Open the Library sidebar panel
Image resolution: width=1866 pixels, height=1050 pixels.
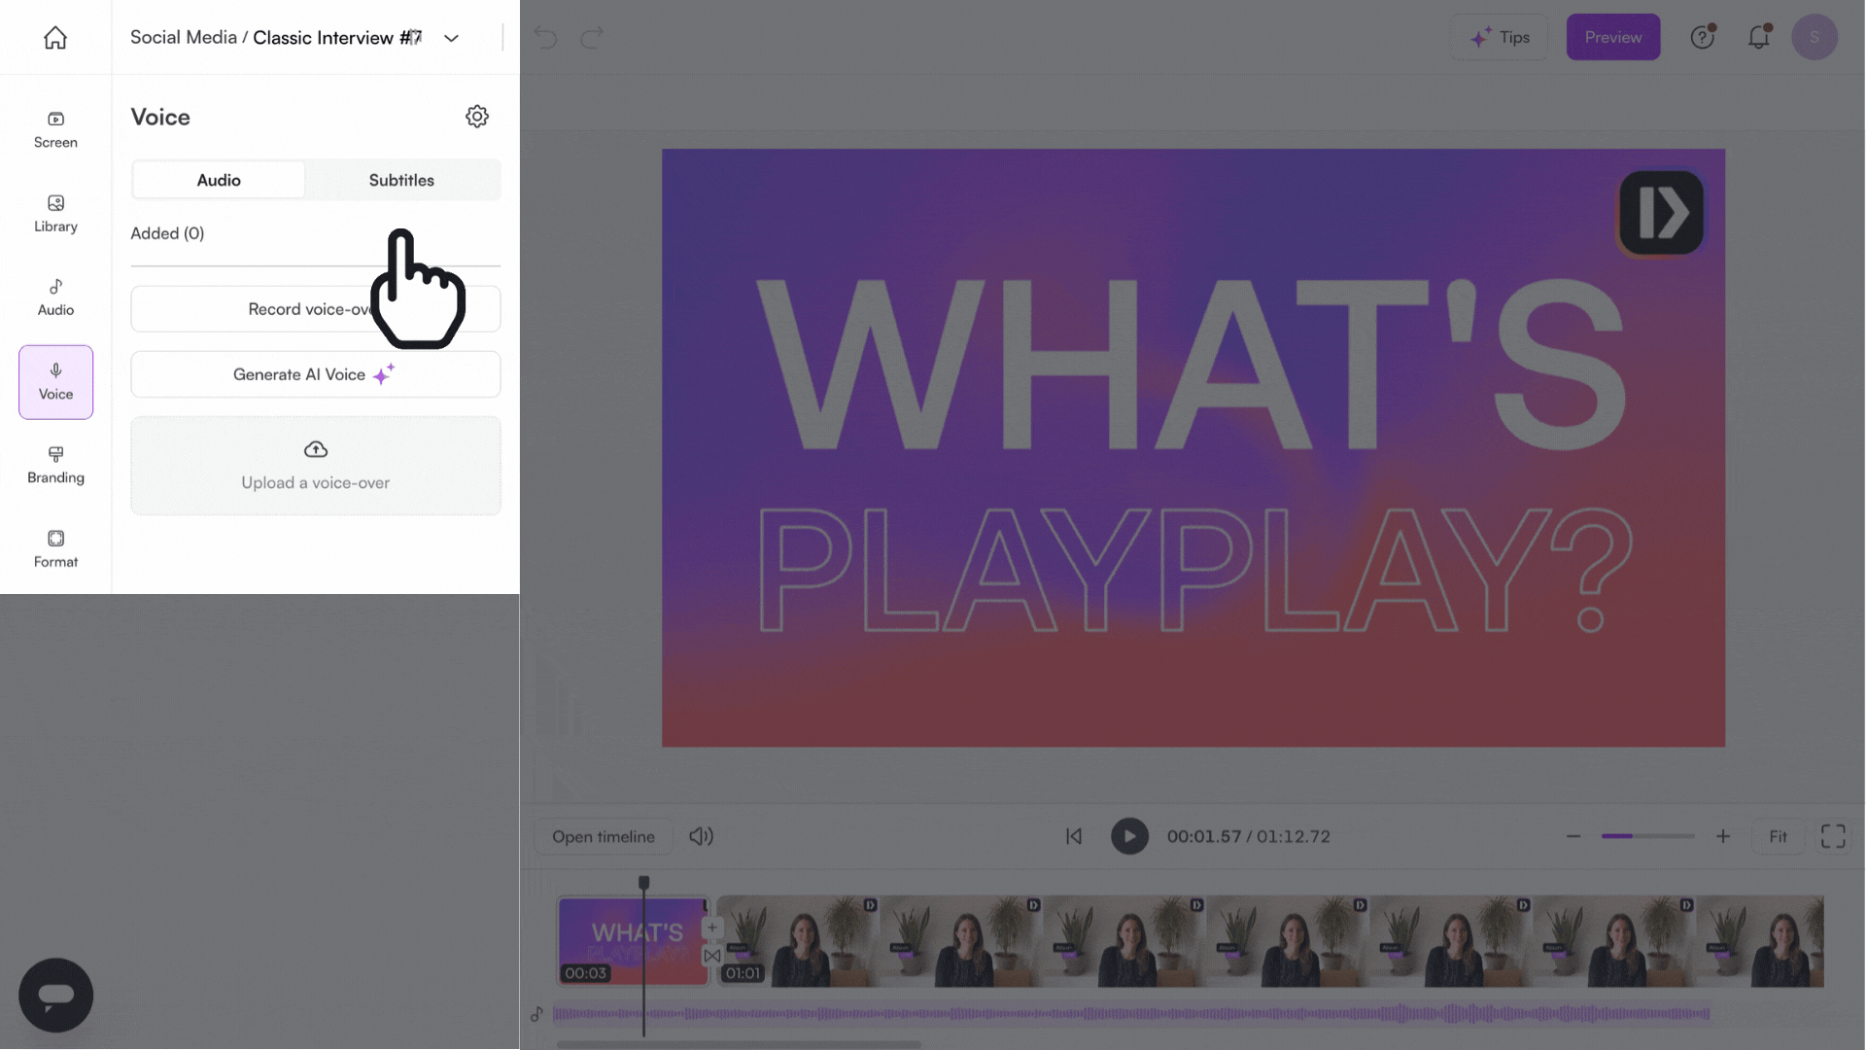[x=55, y=214]
